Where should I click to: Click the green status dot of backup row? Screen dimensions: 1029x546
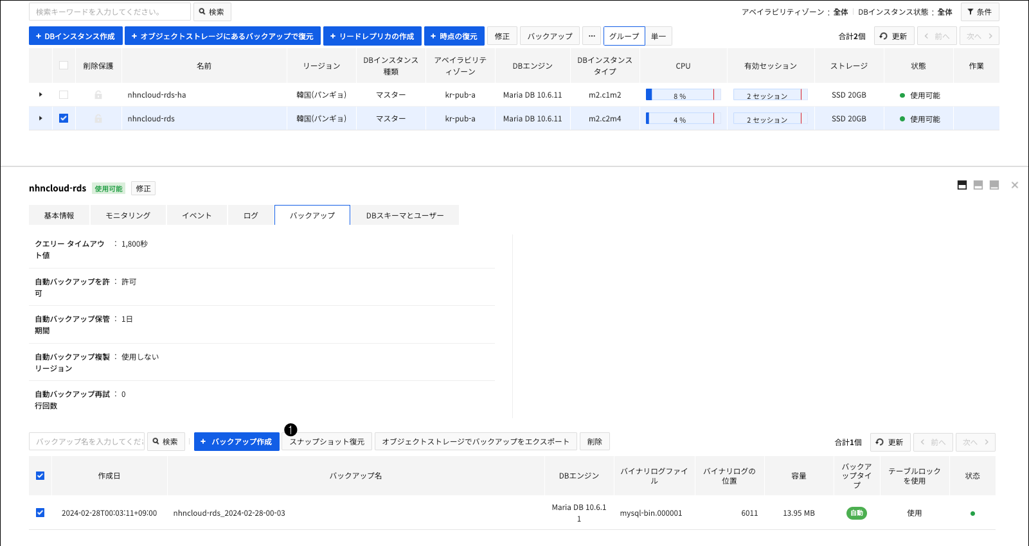pos(972,513)
